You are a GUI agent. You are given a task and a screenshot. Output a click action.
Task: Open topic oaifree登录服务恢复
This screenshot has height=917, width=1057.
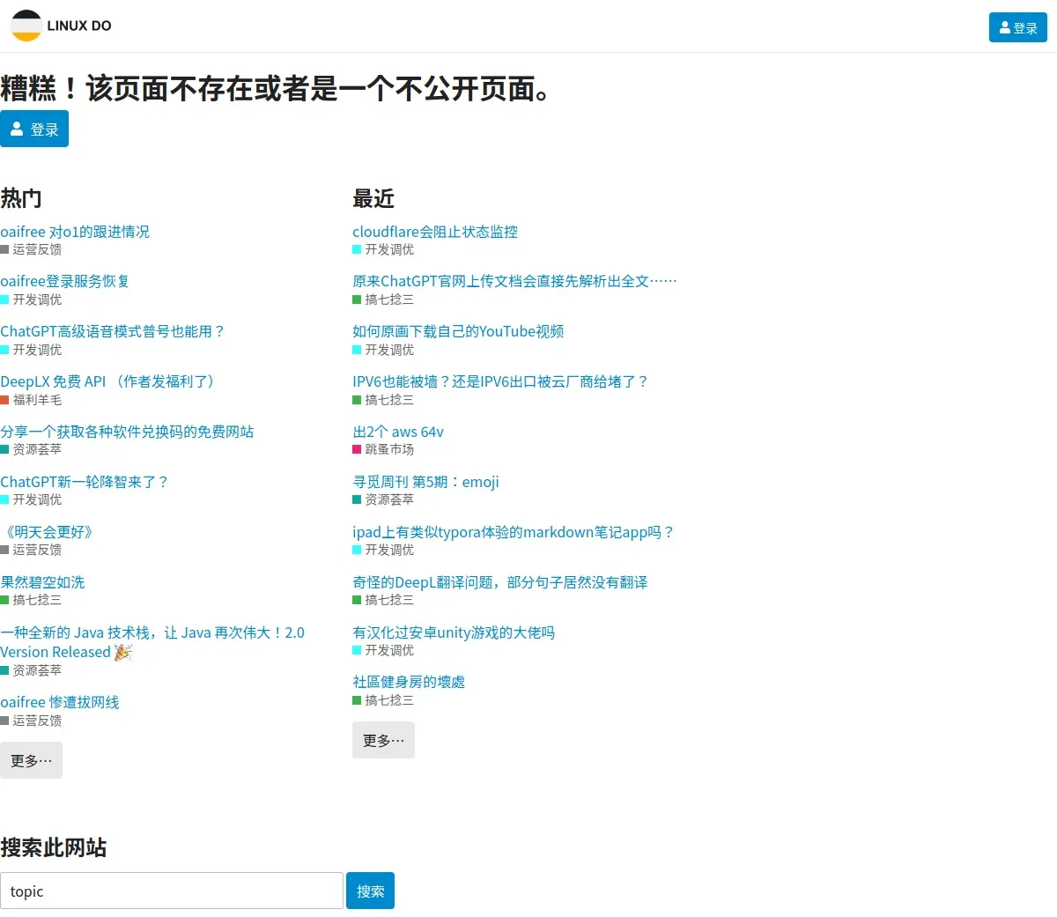tap(64, 281)
